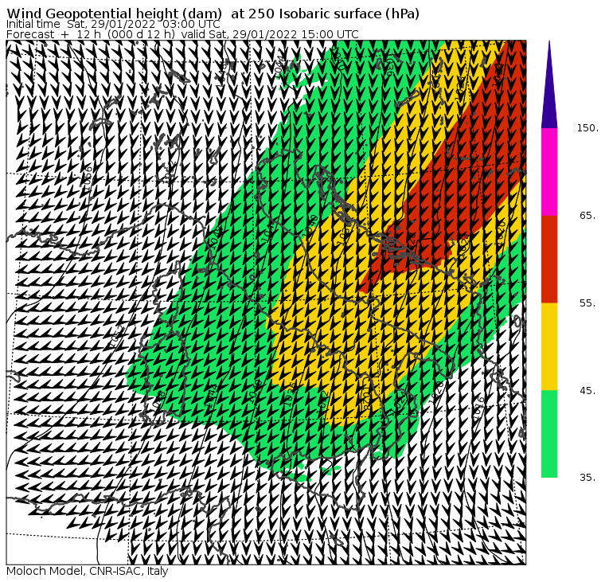Click the 'Forecast + 12 h' valid time line
This screenshot has height=582, width=605.
[x=182, y=34]
